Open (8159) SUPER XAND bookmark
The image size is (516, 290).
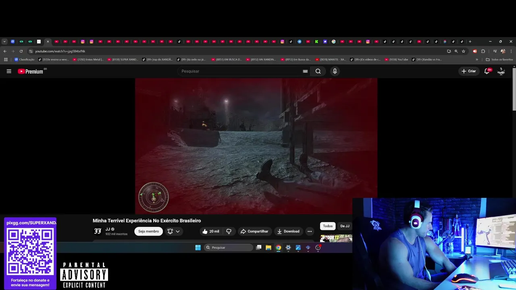(x=123, y=60)
